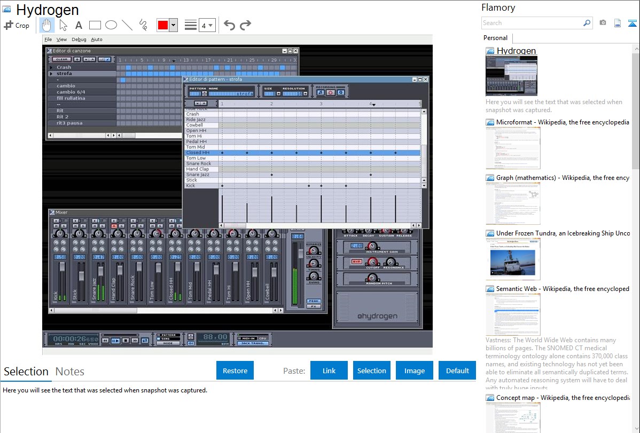Click the Hydrogen stop transport button
The height and width of the screenshot is (433, 640).
click(x=126, y=340)
